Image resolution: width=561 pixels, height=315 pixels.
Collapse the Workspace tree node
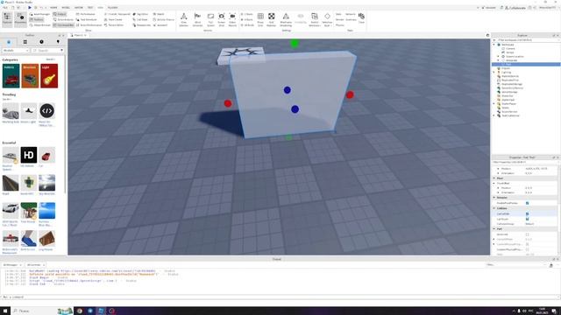pos(494,45)
